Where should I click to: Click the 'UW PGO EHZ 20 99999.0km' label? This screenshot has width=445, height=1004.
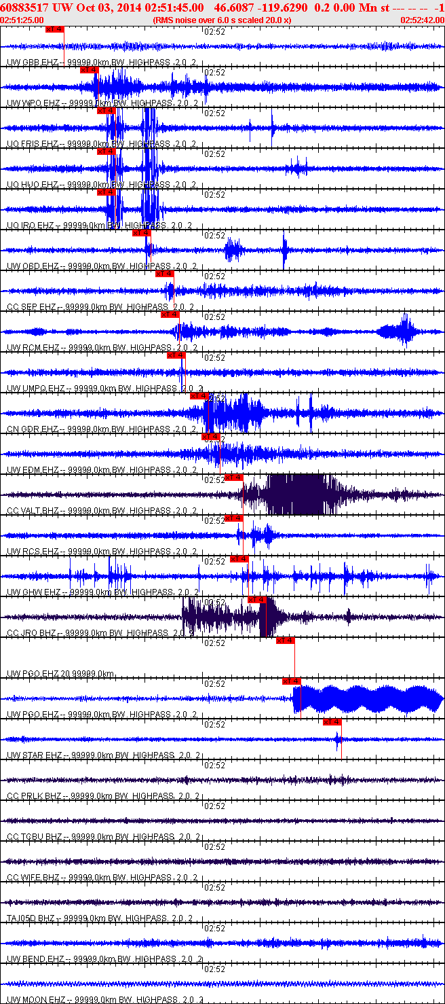[60, 674]
